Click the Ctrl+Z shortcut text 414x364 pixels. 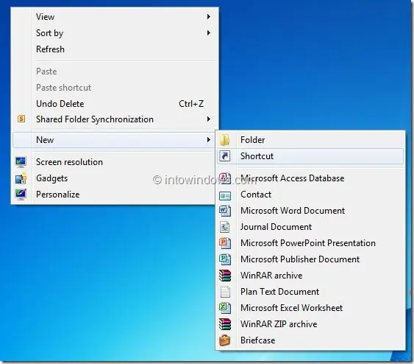[191, 104]
